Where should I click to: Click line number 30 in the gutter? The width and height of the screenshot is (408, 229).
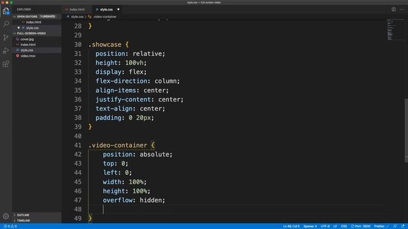point(78,45)
